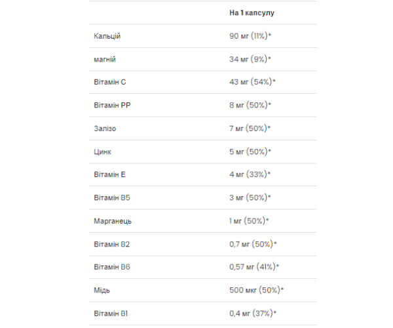This screenshot has width=393, height=328.
Task: Select the Вітамін B2 label
Action: (x=111, y=244)
